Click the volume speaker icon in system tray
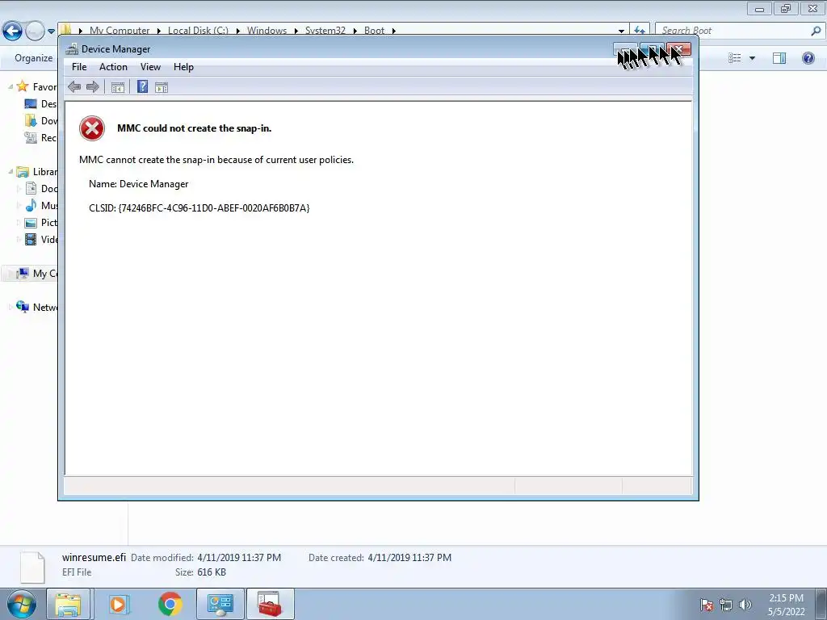Screen dimensions: 827x620 point(745,605)
